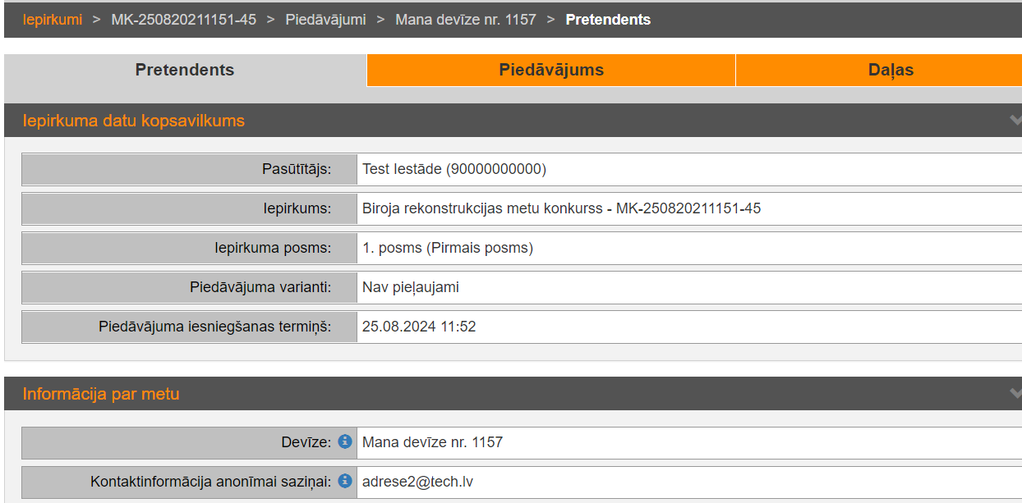Navigate to Piedāvājumi breadcrumb link

325,20
